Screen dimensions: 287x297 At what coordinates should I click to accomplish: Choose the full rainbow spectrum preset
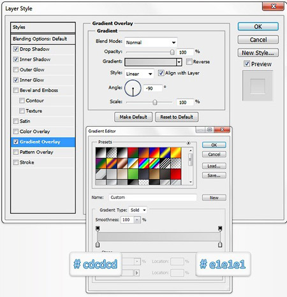pos(143,163)
